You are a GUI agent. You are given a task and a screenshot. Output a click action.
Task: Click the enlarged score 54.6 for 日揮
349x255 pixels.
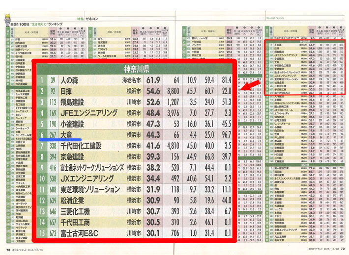coord(153,91)
